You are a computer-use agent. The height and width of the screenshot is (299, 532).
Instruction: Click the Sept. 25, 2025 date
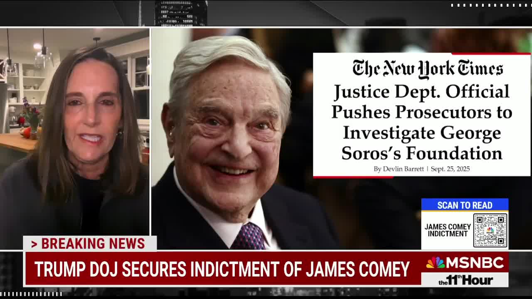pyautogui.click(x=450, y=169)
